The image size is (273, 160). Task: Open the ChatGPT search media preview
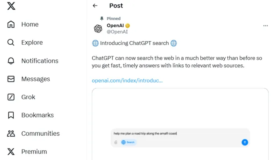point(180,120)
